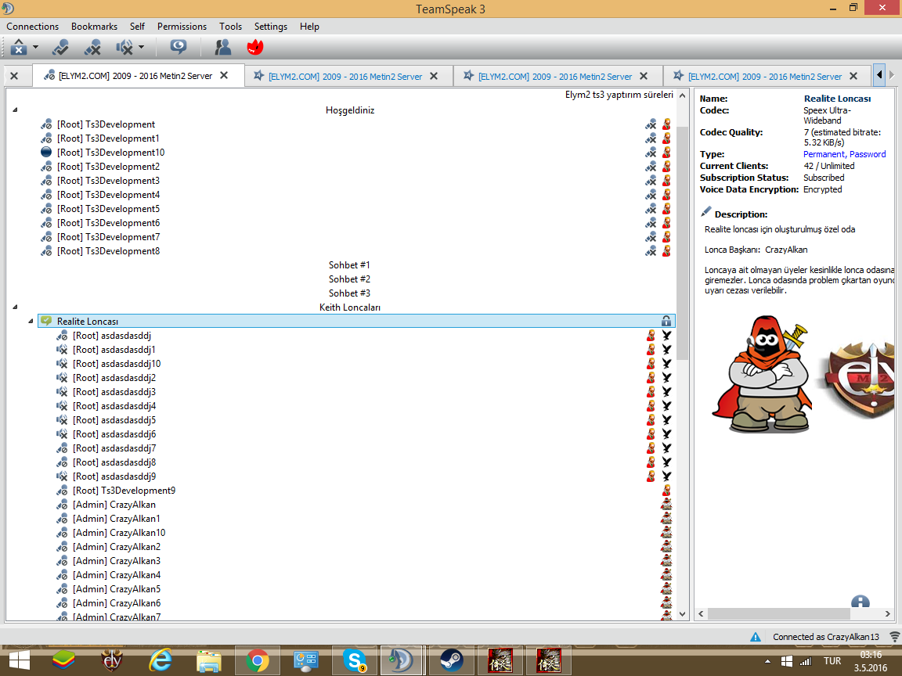This screenshot has width=902, height=676.
Task: Click the left tab-scroll arrow
Action: (879, 75)
